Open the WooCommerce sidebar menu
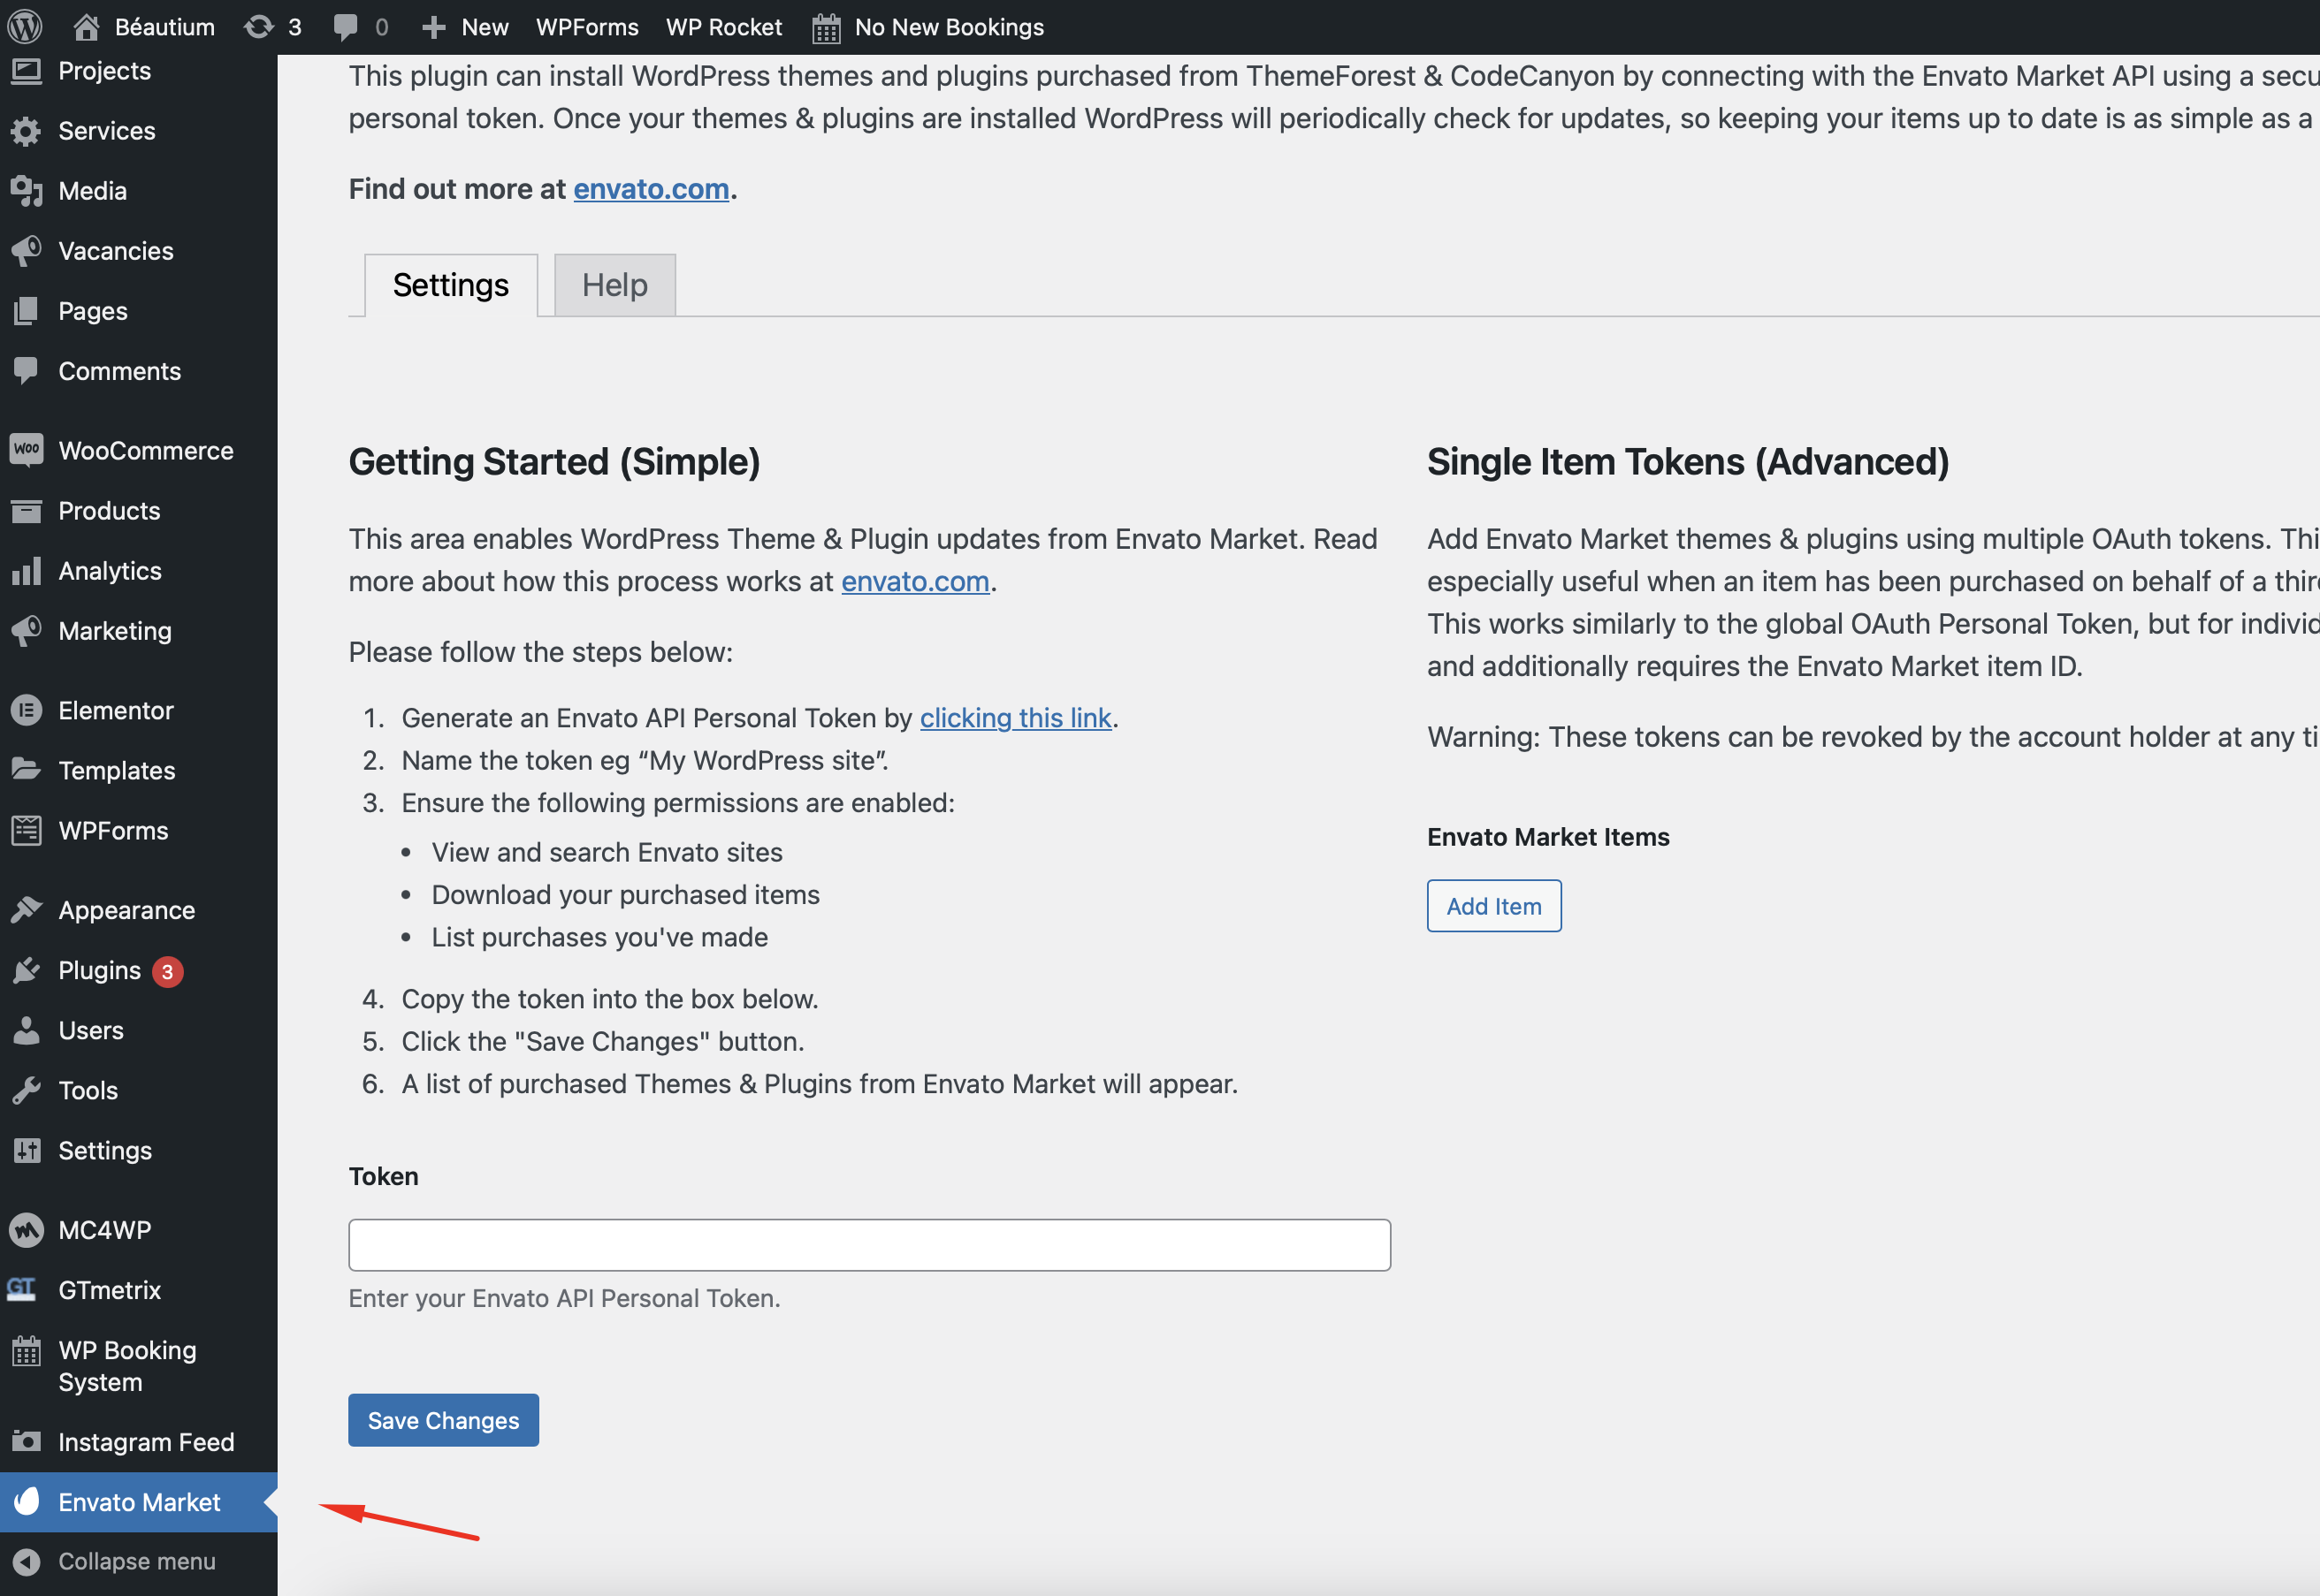Viewport: 2320px width, 1596px height. point(139,450)
